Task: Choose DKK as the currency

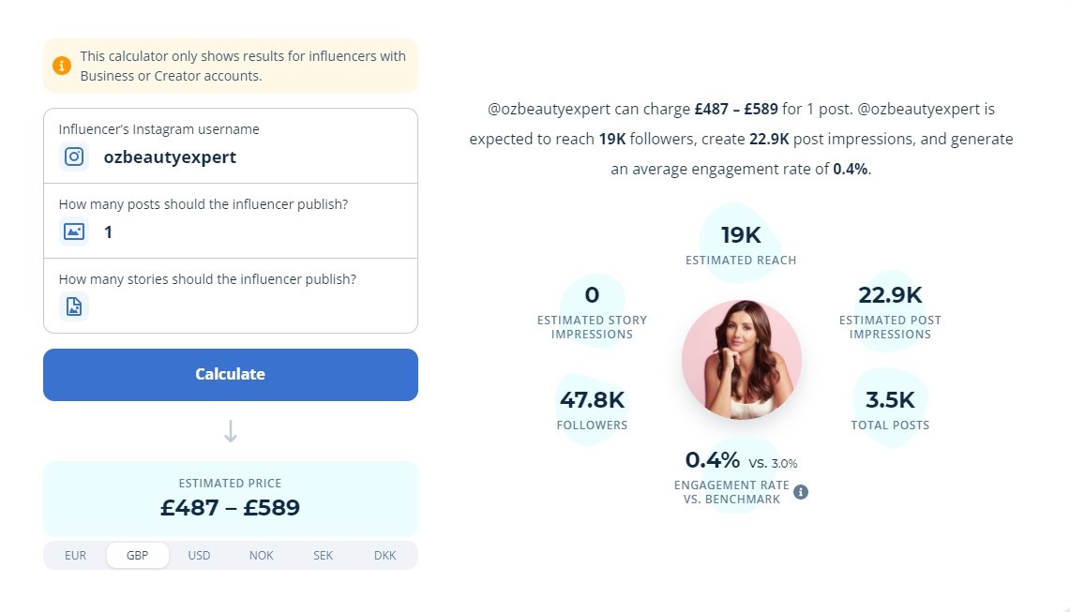Action: [x=384, y=556]
